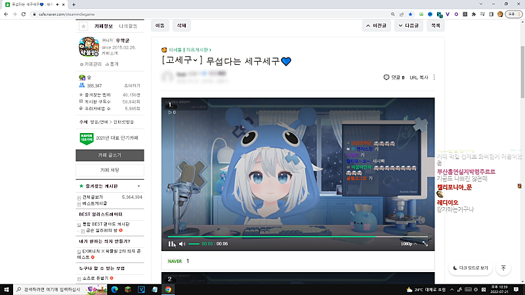Adjust the video volume slider
Image resolution: width=525 pixels, height=295 pixels.
(194, 244)
